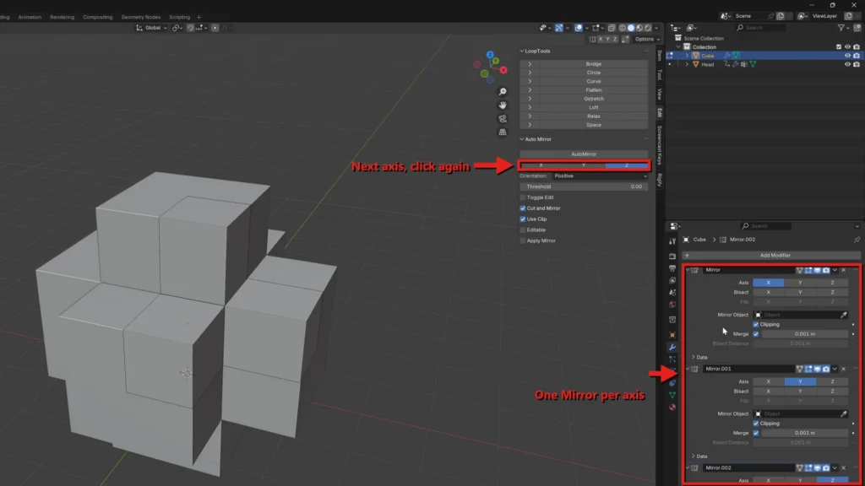Open the Modifiers wrench tab
This screenshot has height=486, width=865.
672,347
